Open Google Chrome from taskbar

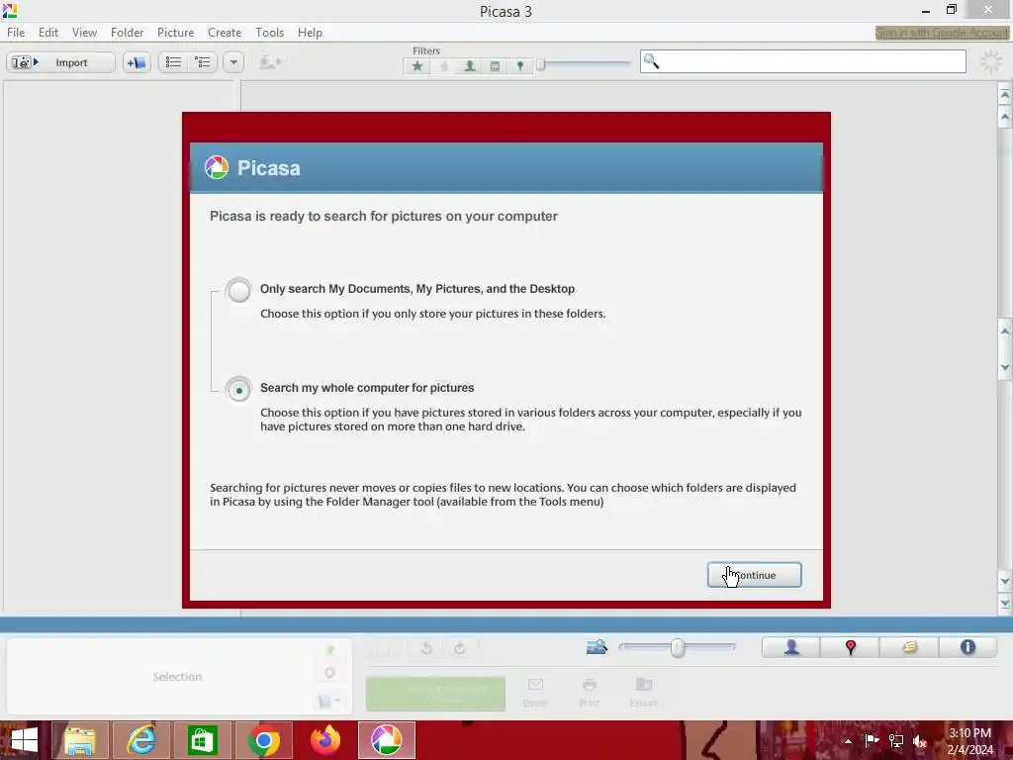(x=263, y=740)
